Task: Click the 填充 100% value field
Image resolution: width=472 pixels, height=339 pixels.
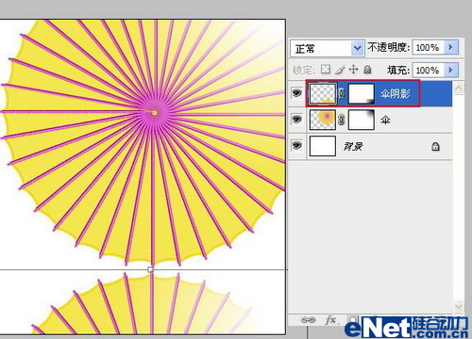Action: point(429,70)
